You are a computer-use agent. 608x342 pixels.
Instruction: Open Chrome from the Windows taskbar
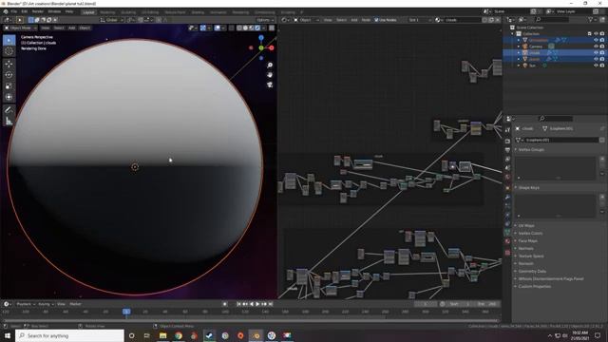click(179, 335)
